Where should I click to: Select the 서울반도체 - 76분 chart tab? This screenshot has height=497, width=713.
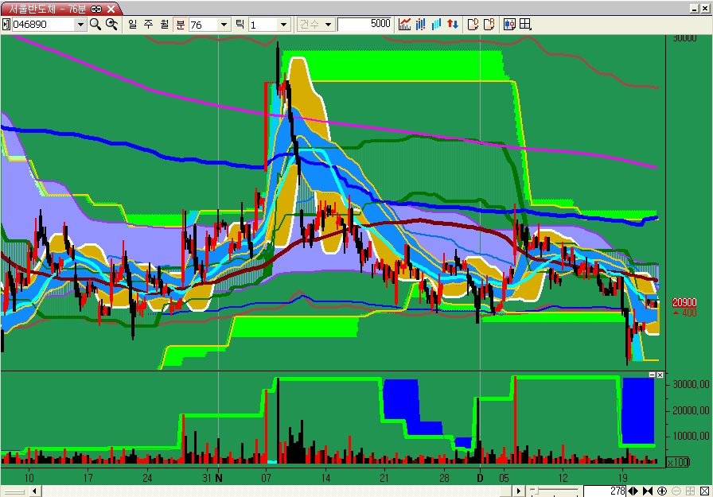point(48,9)
